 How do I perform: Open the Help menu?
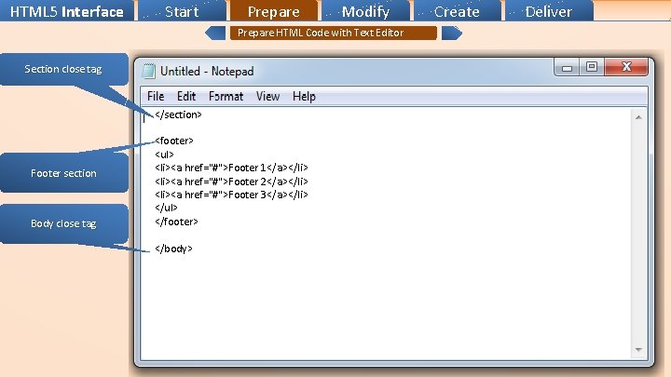point(304,96)
